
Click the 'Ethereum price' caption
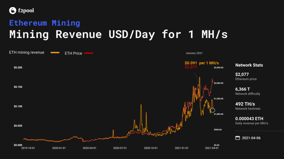pyautogui.click(x=246, y=79)
